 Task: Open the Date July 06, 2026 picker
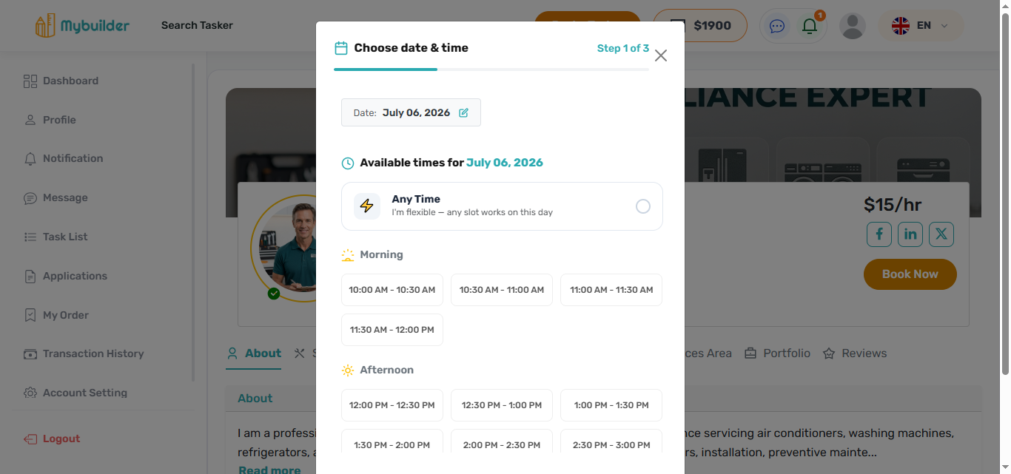point(411,112)
